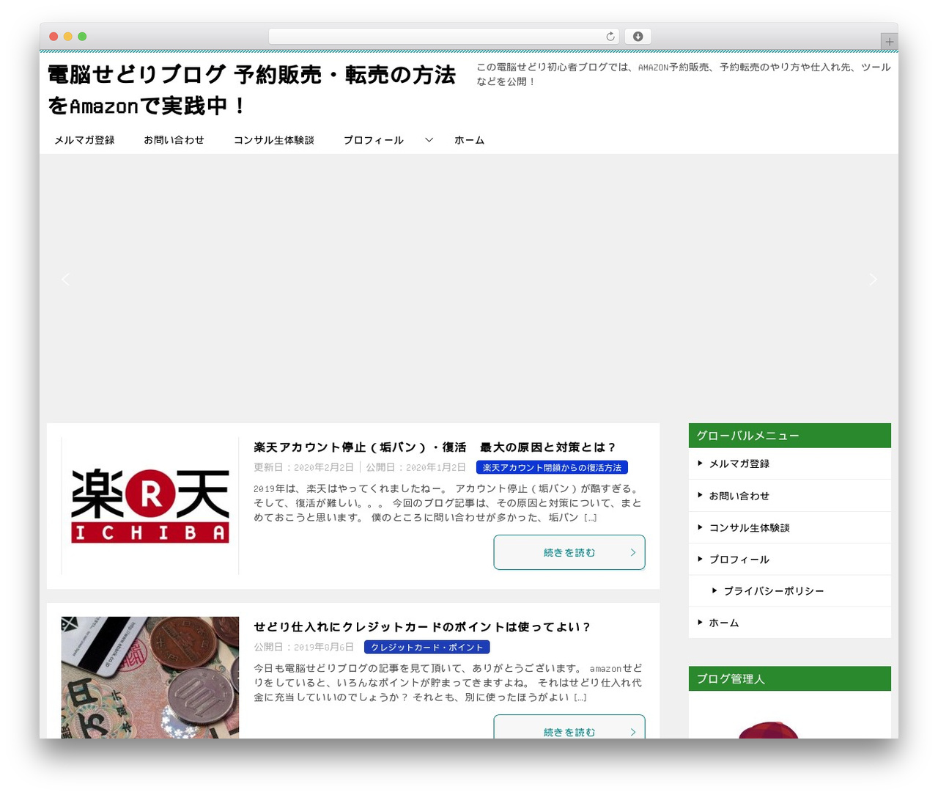
Task: Click the ブログ管理人 sidebar heading
Action: click(790, 678)
